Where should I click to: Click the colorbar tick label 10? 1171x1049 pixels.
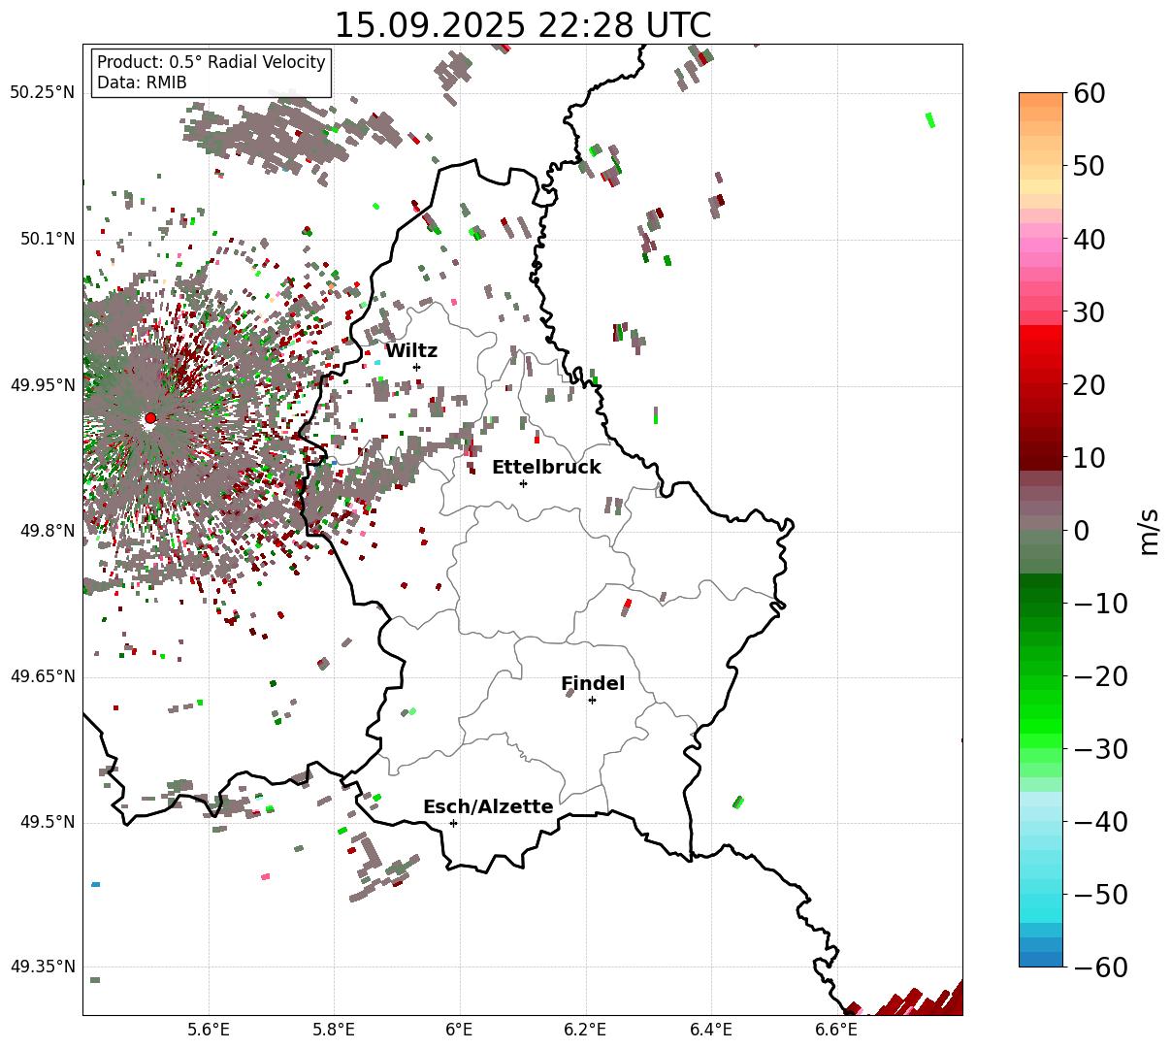click(x=1089, y=458)
